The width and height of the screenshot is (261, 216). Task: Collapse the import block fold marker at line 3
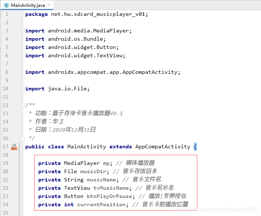click(23, 31)
